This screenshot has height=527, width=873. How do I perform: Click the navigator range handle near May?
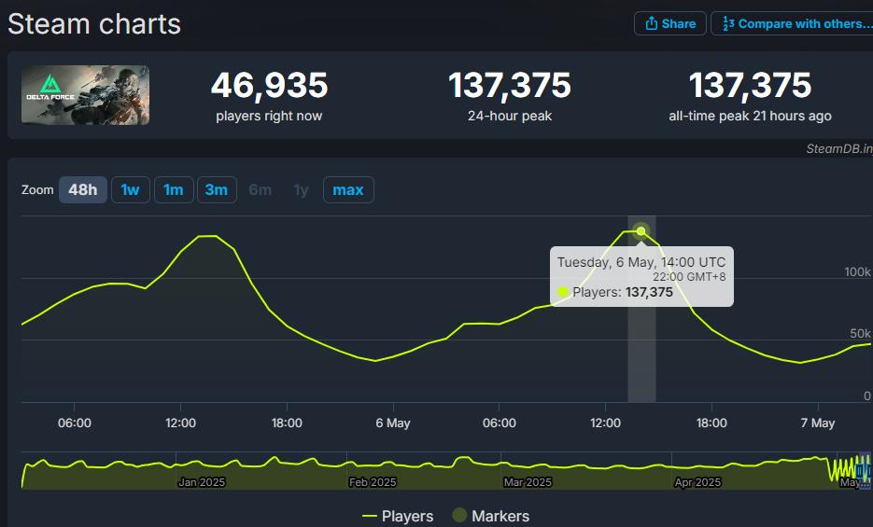859,471
